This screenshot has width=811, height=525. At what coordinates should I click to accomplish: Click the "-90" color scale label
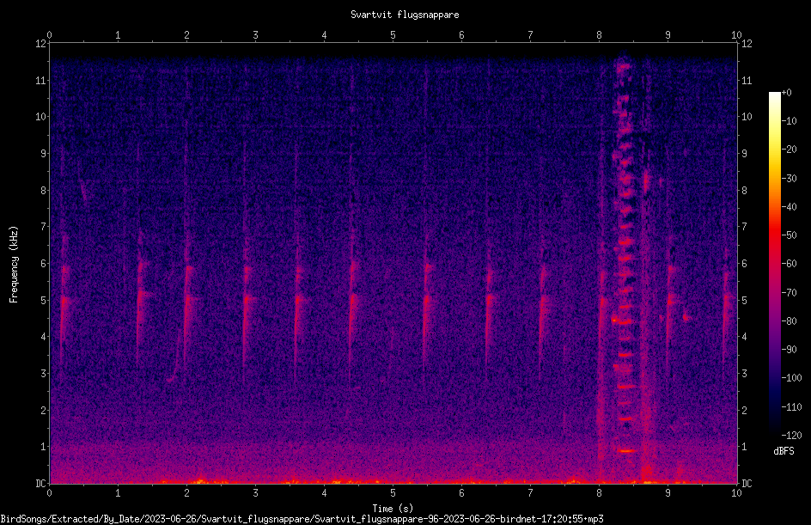pyautogui.click(x=790, y=350)
